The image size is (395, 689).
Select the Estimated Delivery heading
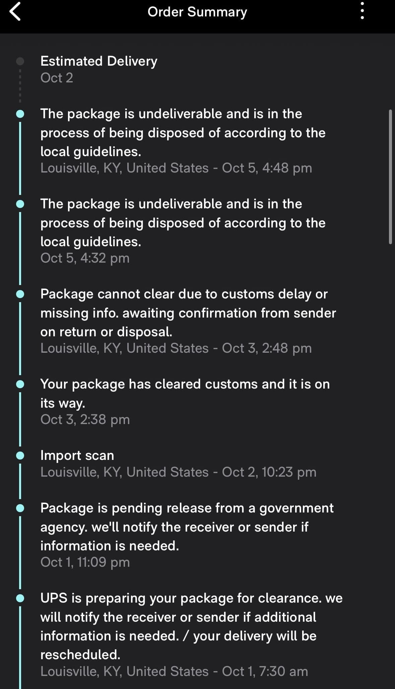[x=98, y=61]
